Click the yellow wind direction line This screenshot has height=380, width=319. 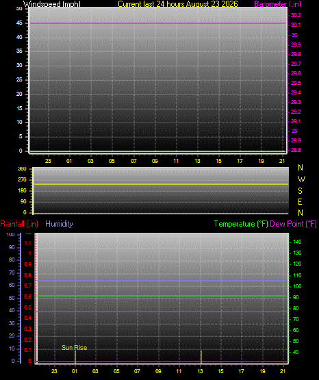tap(161, 184)
